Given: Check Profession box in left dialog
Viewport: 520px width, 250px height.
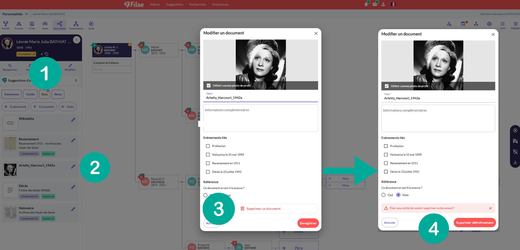Looking at the screenshot, I should pos(208,146).
